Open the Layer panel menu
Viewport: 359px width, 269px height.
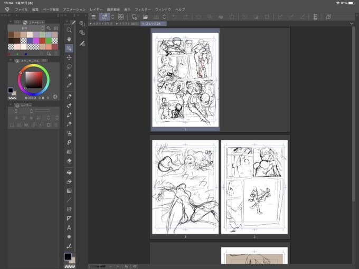(11, 104)
